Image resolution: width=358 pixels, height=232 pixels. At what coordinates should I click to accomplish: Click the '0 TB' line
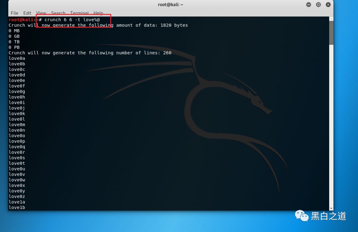point(14,42)
